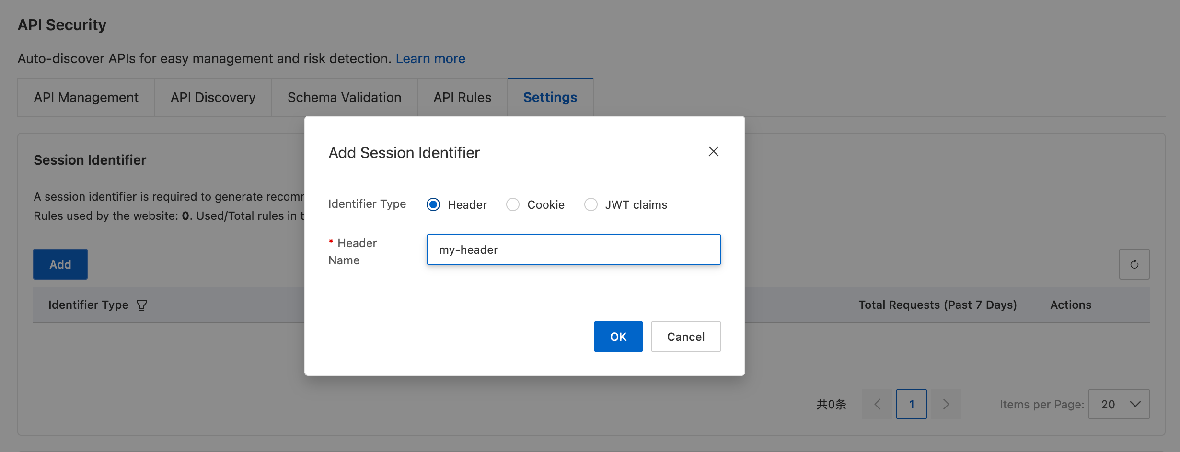The height and width of the screenshot is (452, 1180).
Task: Close the Add Session Identifier dialog
Action: coord(713,151)
